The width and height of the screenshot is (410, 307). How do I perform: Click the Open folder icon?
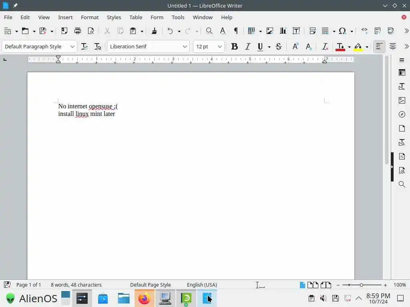tap(25, 31)
